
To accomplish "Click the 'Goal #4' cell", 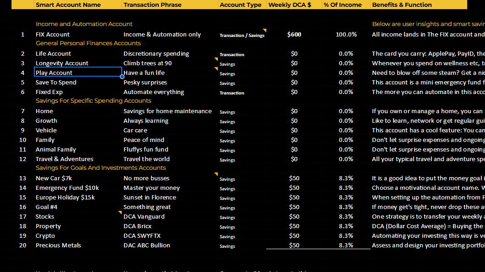I will pos(78,207).
